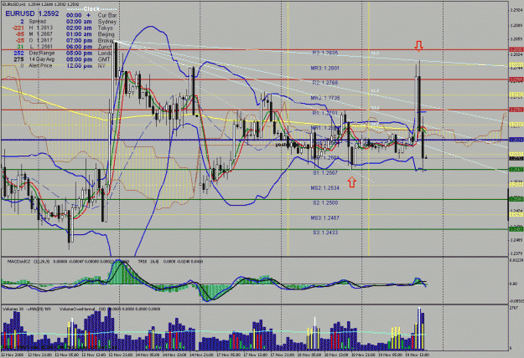Click the S3: 1.2433 pivot label
This screenshot has height=358, width=524.
click(325, 233)
